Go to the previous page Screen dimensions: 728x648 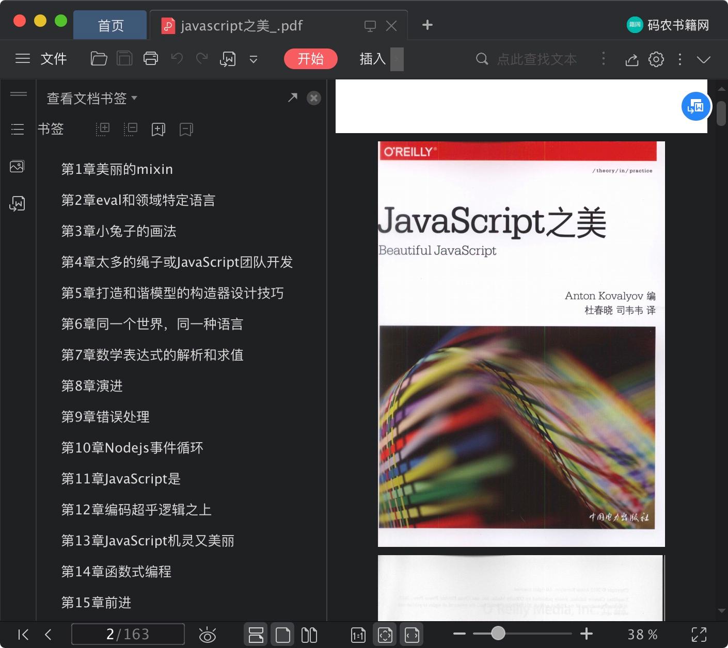[48, 635]
